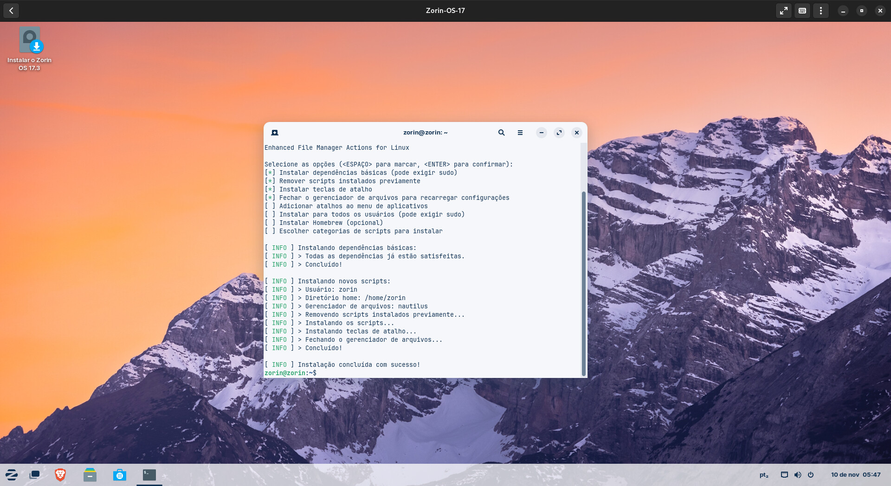Launch the Brave browser from the taskbar

60,474
